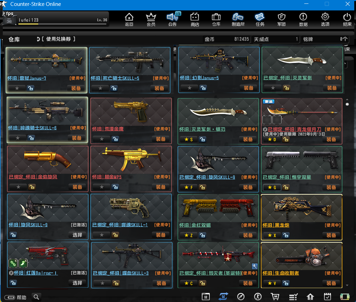Click 选择 on 怀旧|旋风SKULL-9
356x302 pixels.
[x=77, y=235]
